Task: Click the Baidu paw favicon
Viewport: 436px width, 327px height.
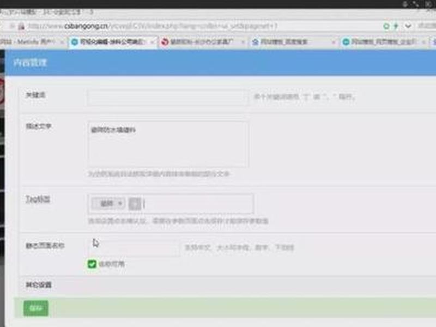Action: 255,42
